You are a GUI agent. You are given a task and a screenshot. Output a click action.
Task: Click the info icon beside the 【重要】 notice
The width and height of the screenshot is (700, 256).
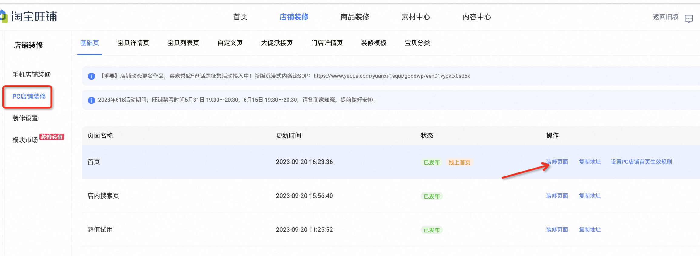click(91, 76)
